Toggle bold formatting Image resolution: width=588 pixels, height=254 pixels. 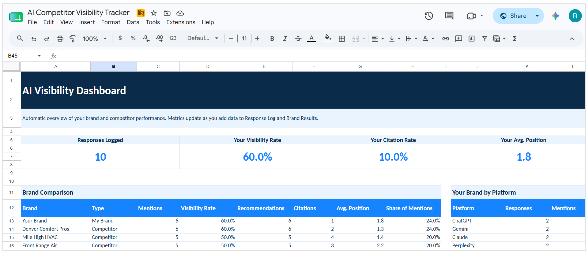[272, 39]
